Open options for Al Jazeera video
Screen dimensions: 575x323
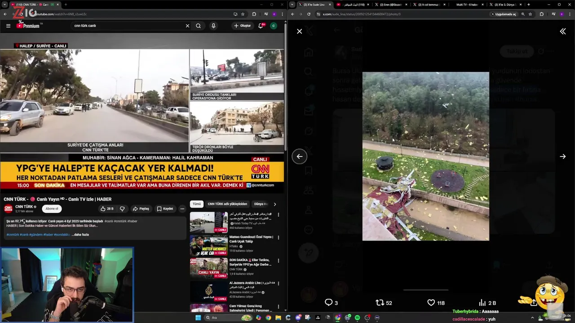point(278,284)
